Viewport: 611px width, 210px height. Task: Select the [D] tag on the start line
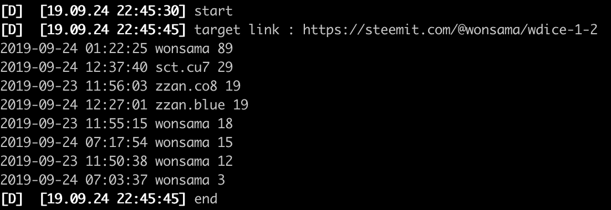[12, 11]
